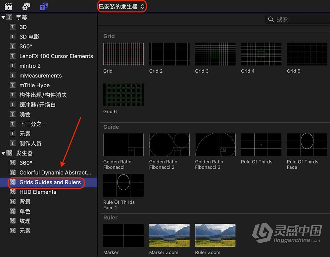The image size is (330, 257).
Task: Click the 搜索 search field
Action: (298, 19)
